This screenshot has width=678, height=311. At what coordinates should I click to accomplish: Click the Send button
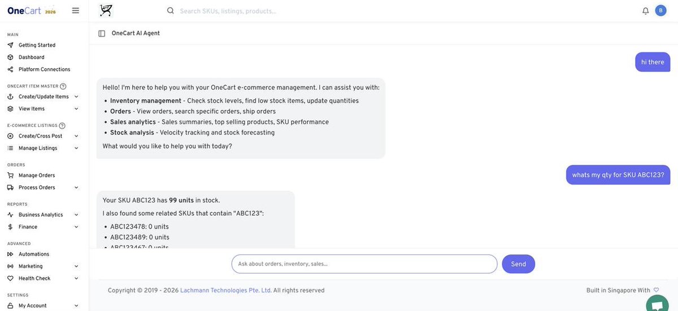(x=519, y=264)
